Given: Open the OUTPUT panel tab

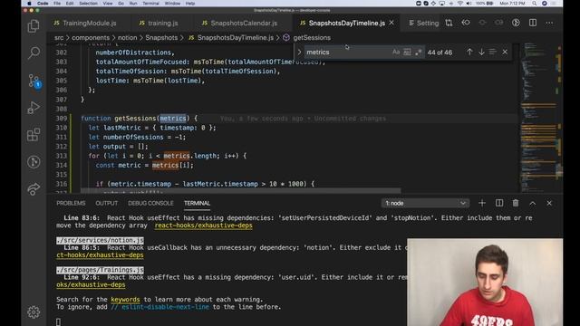Looking at the screenshot, I should (107, 203).
